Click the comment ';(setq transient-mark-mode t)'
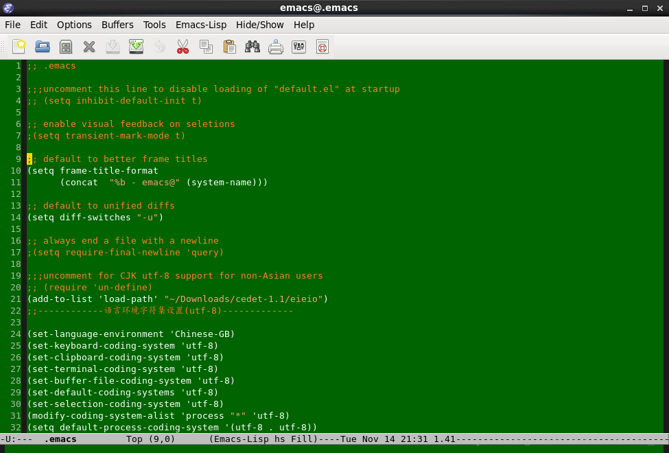This screenshot has width=669, height=453. 106,136
